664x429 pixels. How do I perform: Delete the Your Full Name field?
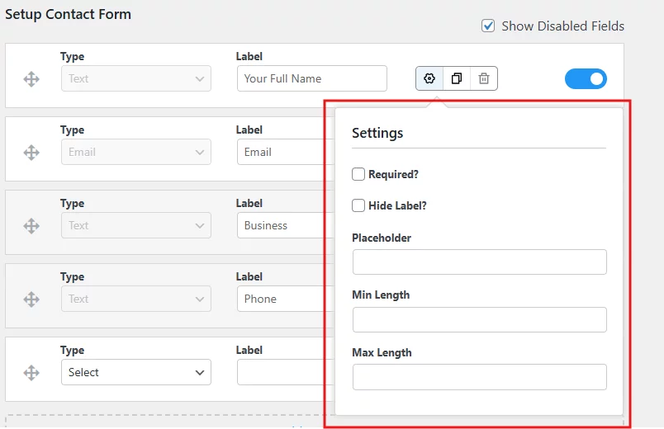pyautogui.click(x=484, y=78)
